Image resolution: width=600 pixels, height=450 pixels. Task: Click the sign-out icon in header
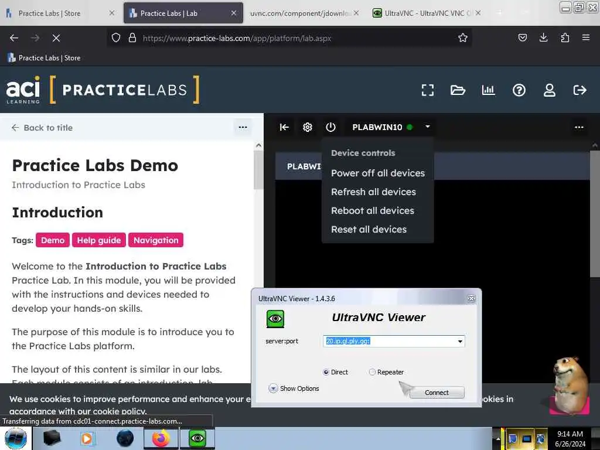579,90
